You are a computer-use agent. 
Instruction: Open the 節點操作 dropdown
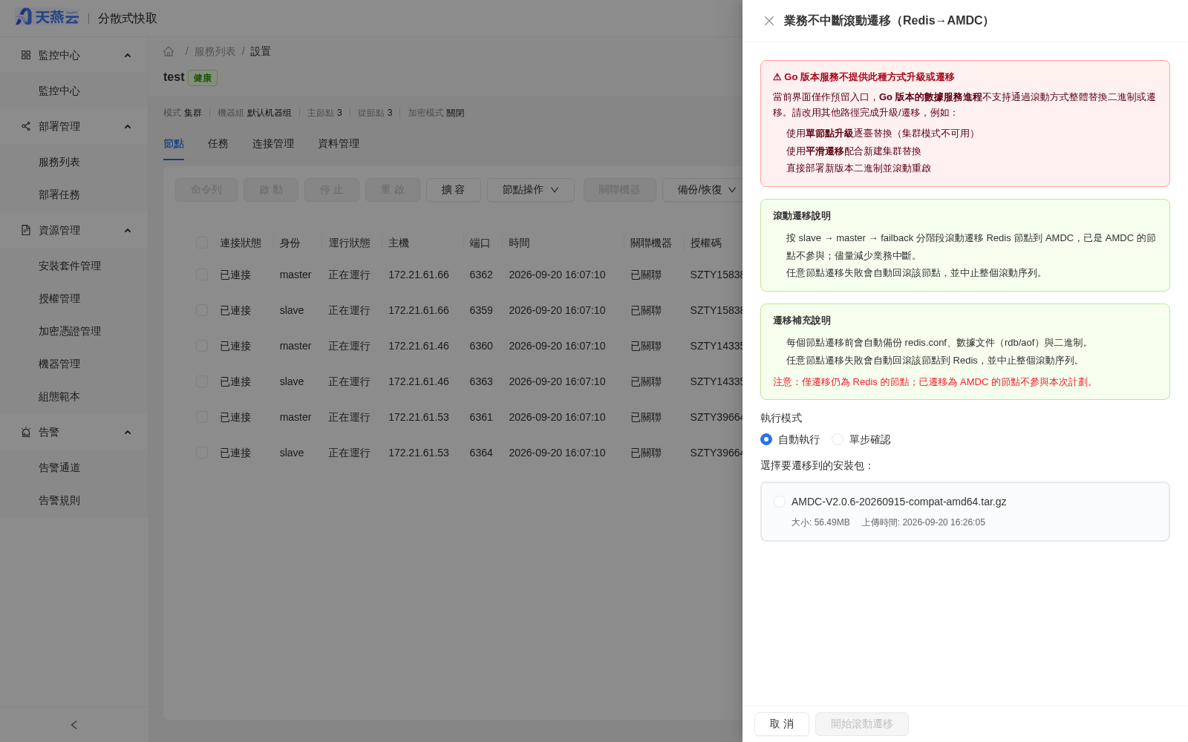click(x=531, y=190)
